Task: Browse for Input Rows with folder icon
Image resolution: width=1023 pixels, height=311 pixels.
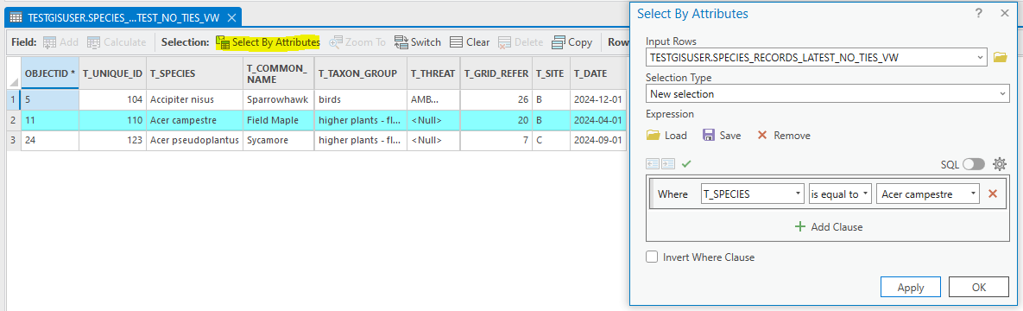Action: 1001,58
